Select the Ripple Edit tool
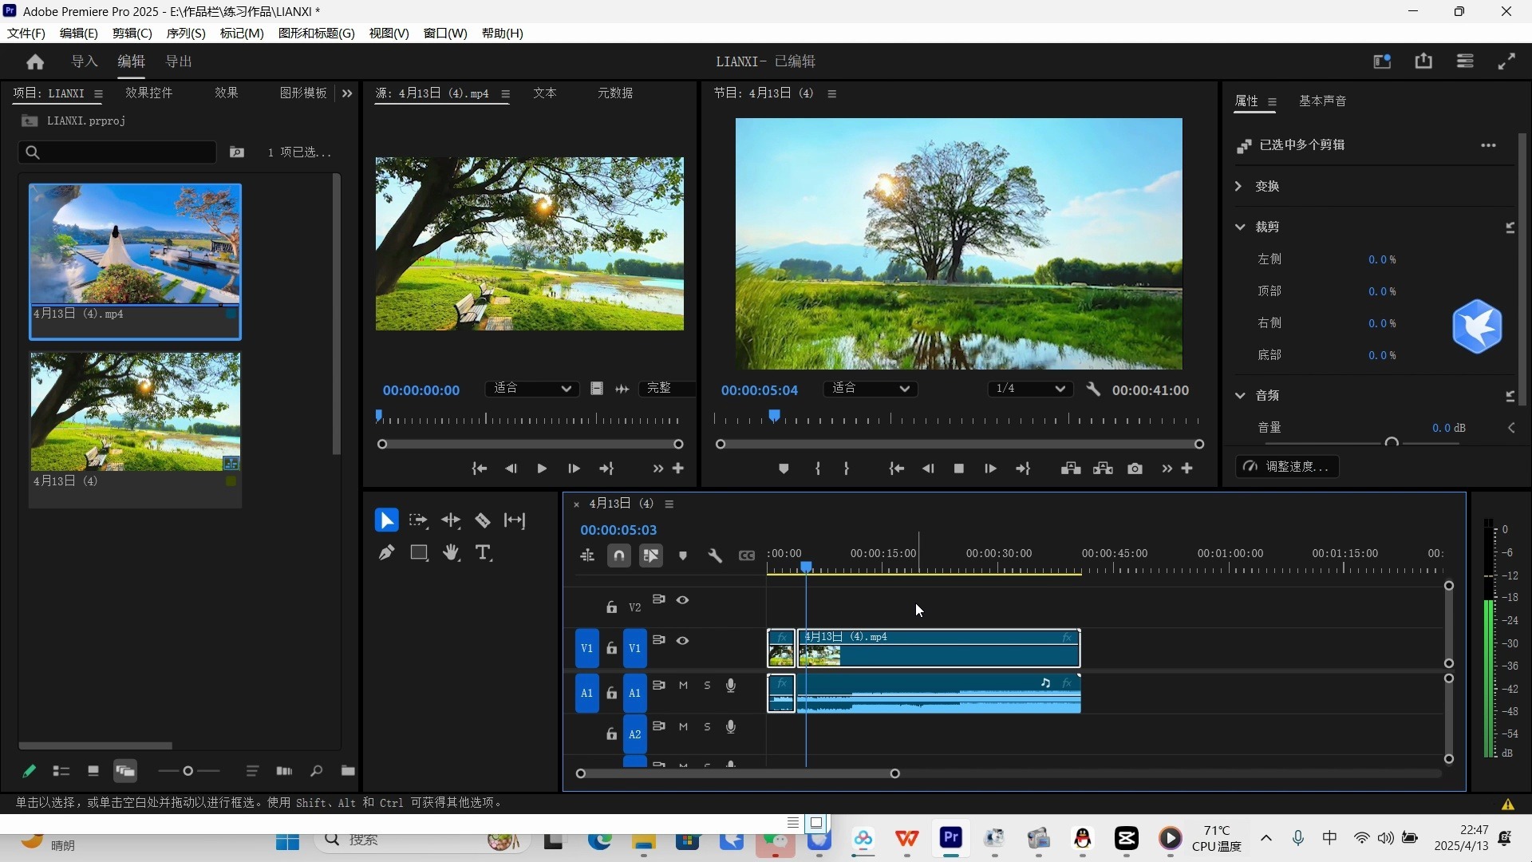Viewport: 1532px width, 862px height. pyautogui.click(x=451, y=520)
